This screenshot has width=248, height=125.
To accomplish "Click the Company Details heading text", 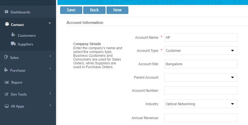I will tap(87, 44).
